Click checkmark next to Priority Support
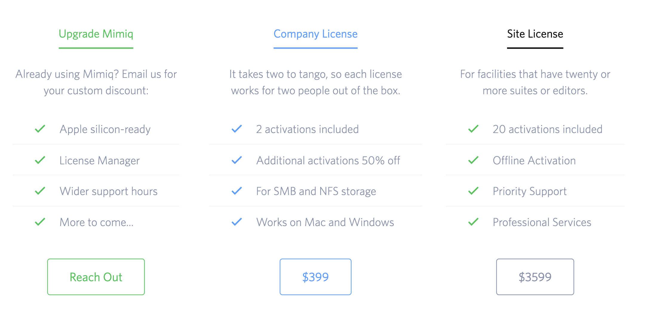This screenshot has width=651, height=334. (x=473, y=191)
